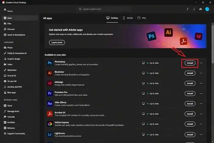The height and width of the screenshot is (143, 214).
Task: Open notifications bell icon
Action: pos(194,9)
